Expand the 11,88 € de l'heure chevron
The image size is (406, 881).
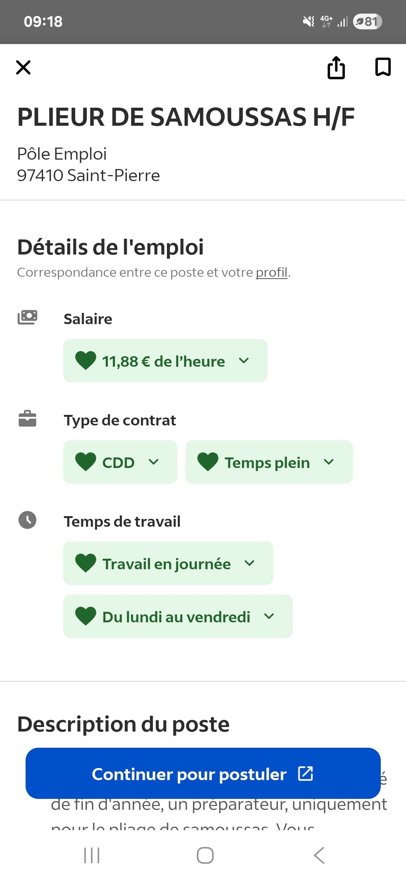[244, 361]
